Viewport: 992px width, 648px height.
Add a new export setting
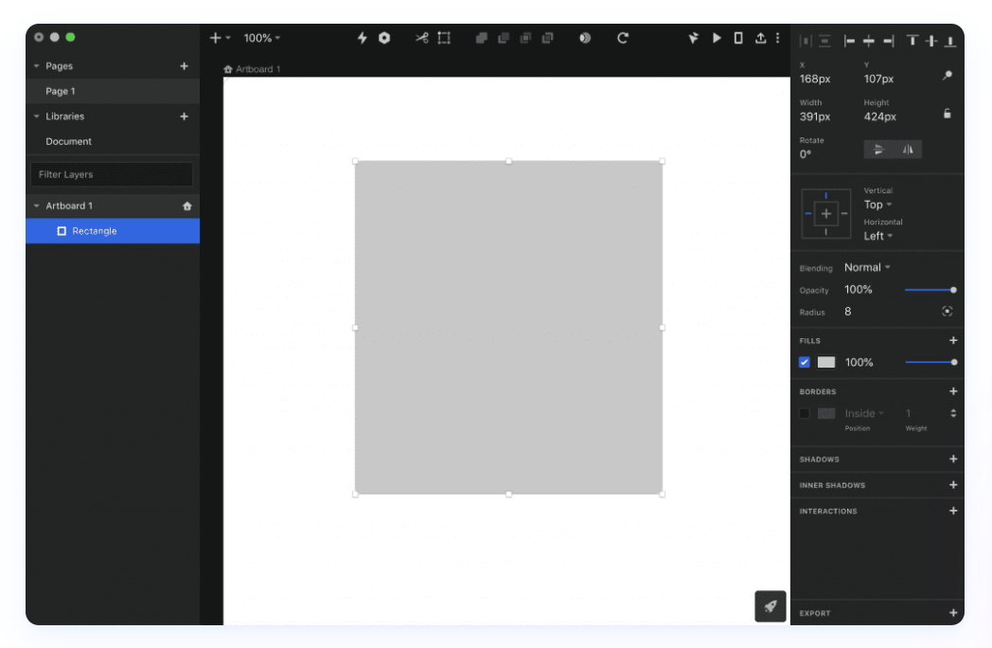click(953, 613)
